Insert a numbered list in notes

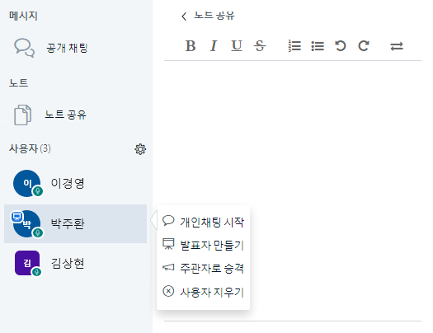(294, 46)
